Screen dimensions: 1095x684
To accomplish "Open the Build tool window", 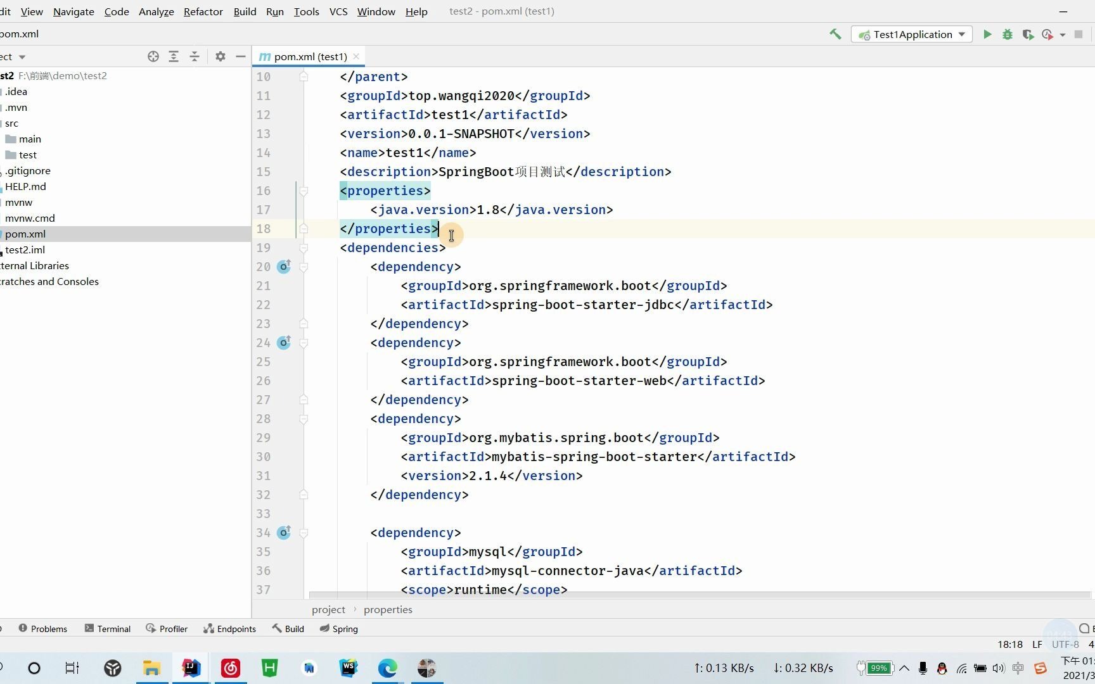I will 288,629.
